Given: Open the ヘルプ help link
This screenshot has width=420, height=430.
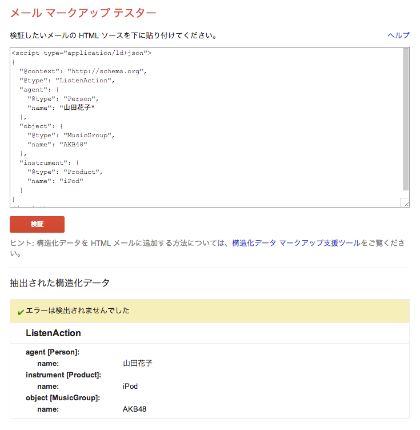Looking at the screenshot, I should click(x=398, y=35).
